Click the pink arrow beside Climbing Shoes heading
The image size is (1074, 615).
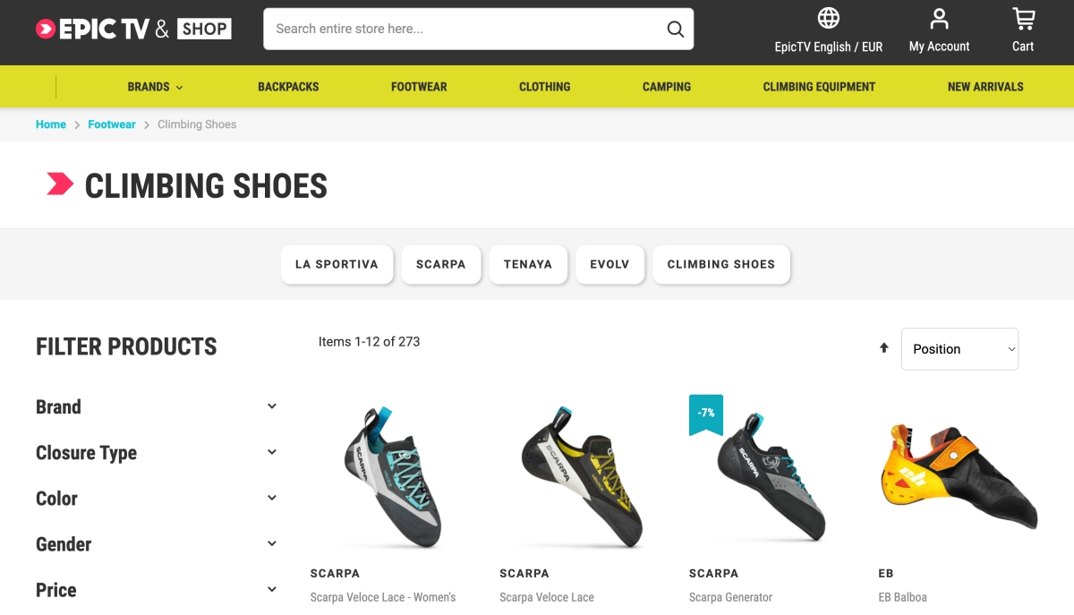point(60,184)
